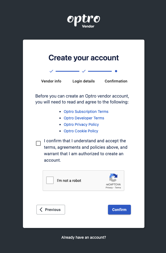Open the reCAPTCHA Privacy link
Screen dimensions: 166x253
[x=109, y=188]
